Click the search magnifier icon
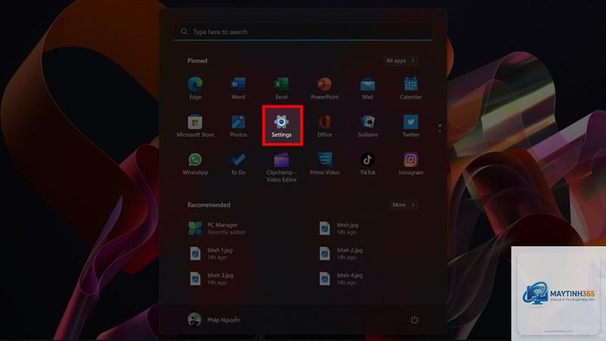The width and height of the screenshot is (606, 341). 184,32
